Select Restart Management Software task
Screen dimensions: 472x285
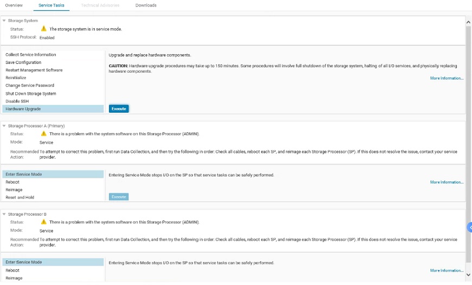point(34,70)
